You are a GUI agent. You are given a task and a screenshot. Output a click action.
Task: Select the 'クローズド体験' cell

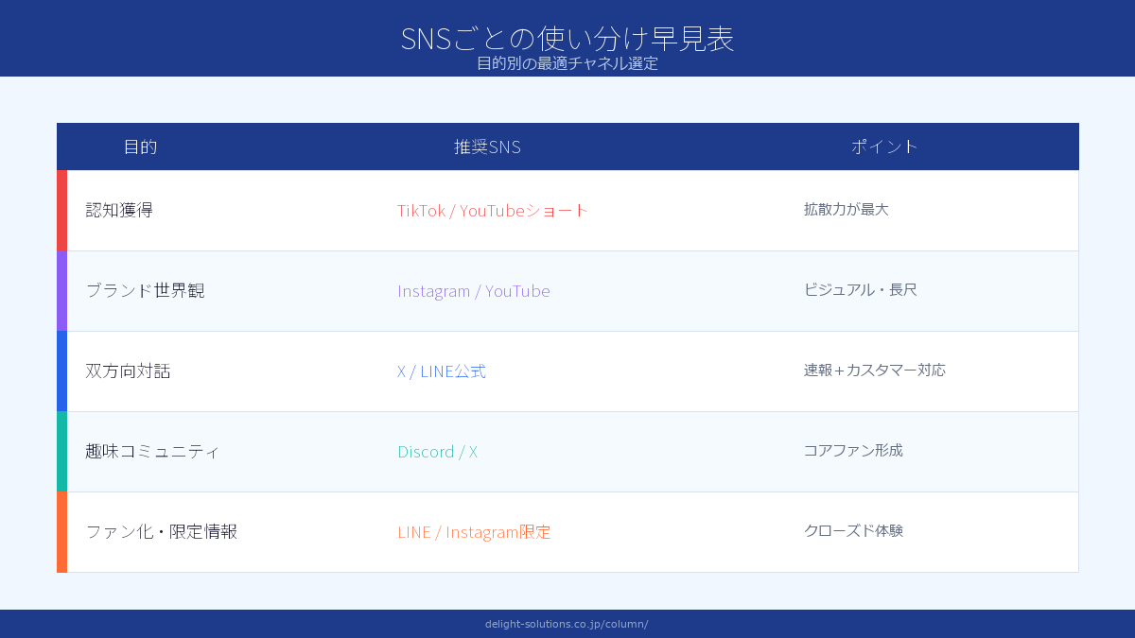[x=853, y=530]
